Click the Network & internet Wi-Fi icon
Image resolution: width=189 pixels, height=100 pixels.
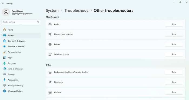click(x=4, y=46)
